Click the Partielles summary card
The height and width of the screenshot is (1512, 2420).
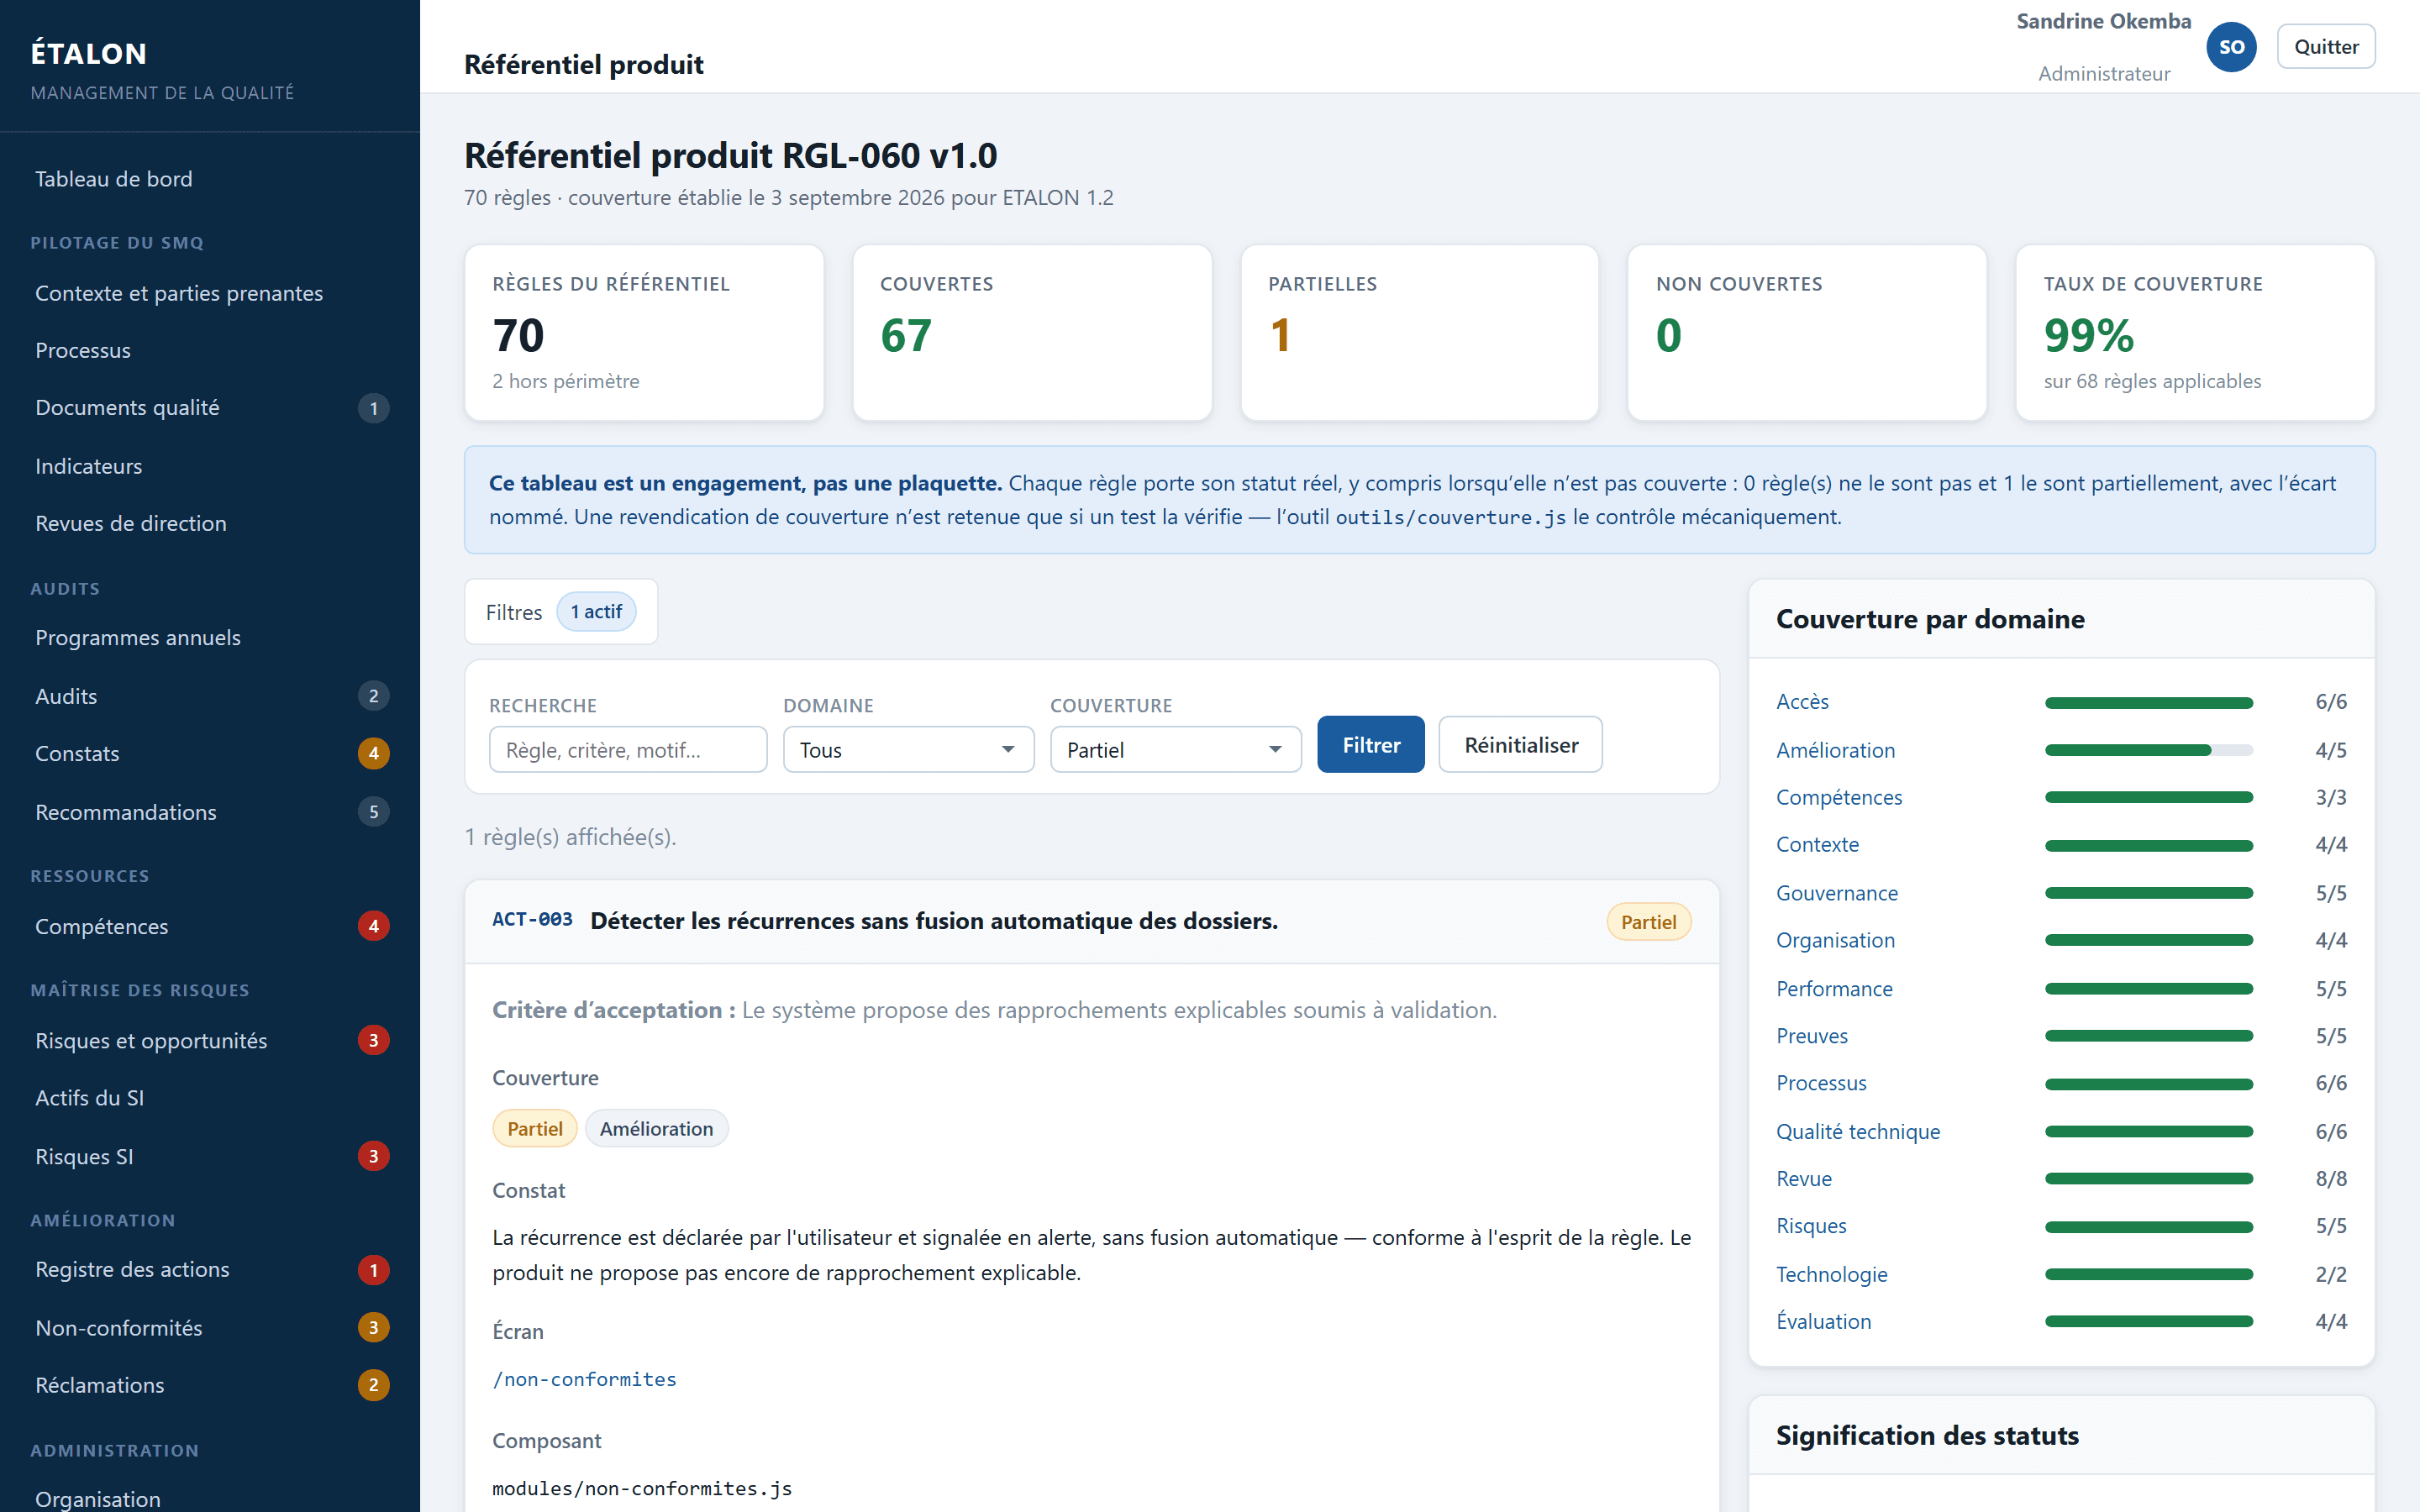1419,333
